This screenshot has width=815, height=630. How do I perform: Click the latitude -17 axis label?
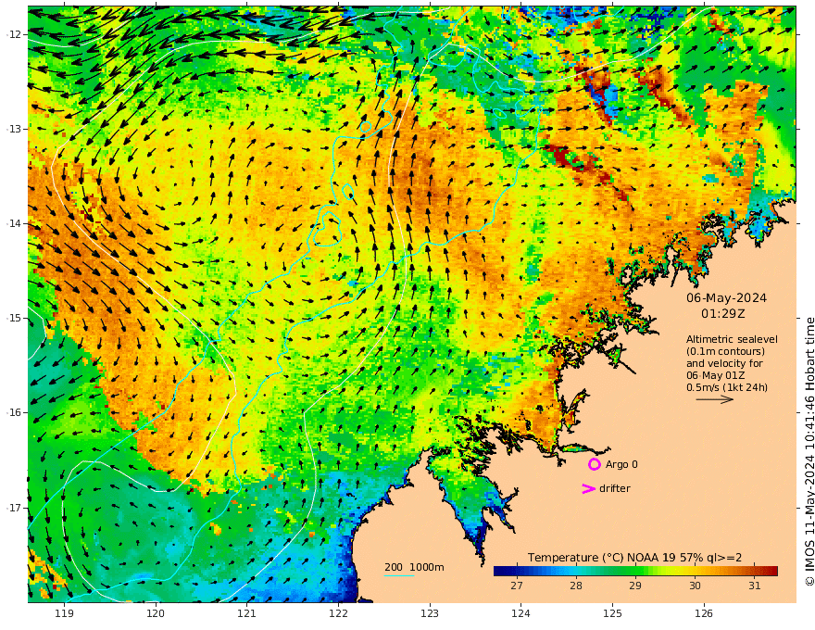pyautogui.click(x=15, y=508)
